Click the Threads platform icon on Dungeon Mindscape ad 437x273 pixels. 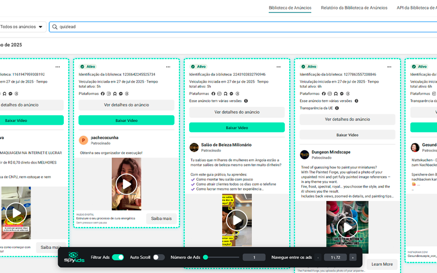pos(348,94)
